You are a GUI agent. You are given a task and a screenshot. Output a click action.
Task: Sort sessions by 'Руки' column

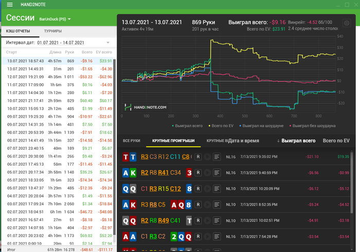click(69, 52)
